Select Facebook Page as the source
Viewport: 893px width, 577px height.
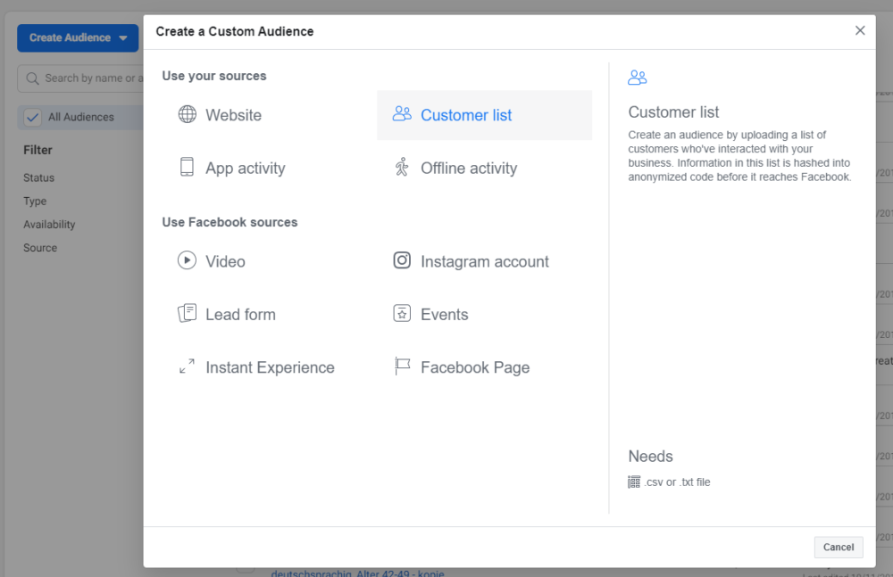[485, 367]
